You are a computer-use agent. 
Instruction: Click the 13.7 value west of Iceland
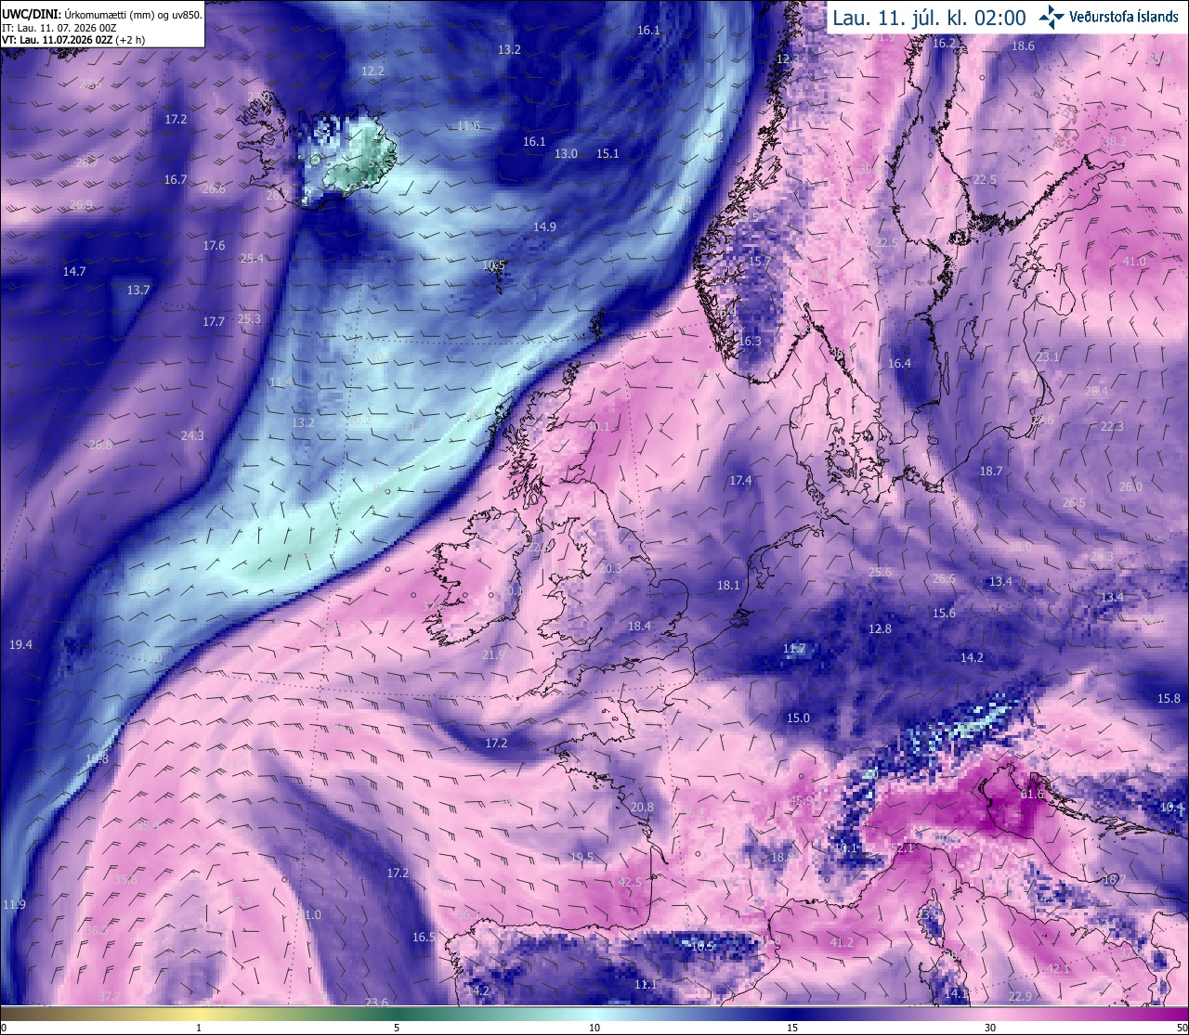[138, 291]
